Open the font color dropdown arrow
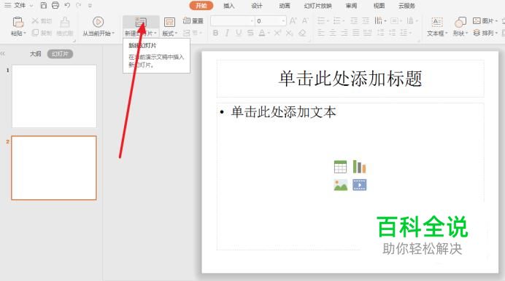505x281 pixels. (x=269, y=33)
